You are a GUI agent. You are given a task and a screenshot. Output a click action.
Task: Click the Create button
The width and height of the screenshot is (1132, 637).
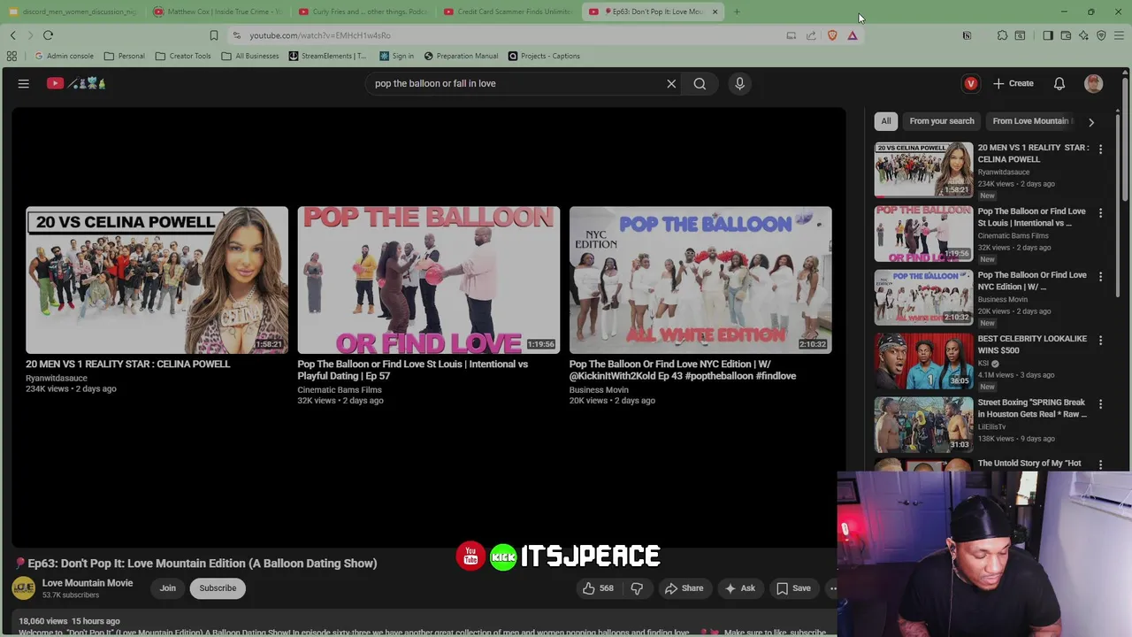[x=1013, y=83]
